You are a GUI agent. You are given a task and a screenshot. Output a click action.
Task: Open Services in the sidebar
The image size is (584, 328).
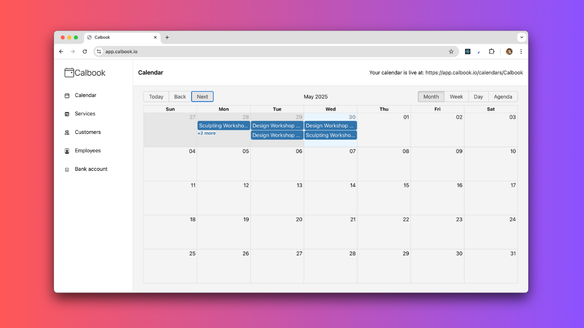(x=85, y=113)
